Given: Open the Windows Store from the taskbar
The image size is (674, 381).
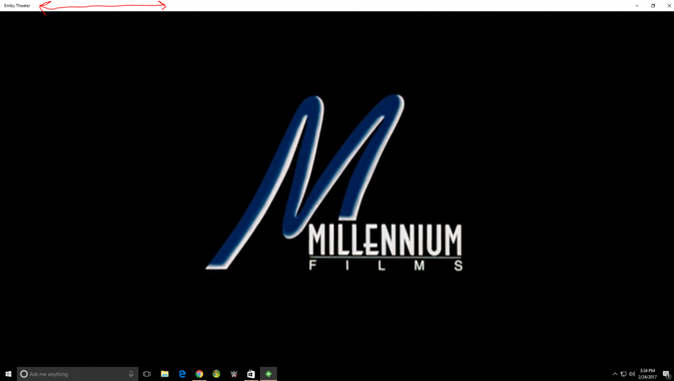Looking at the screenshot, I should coord(251,374).
